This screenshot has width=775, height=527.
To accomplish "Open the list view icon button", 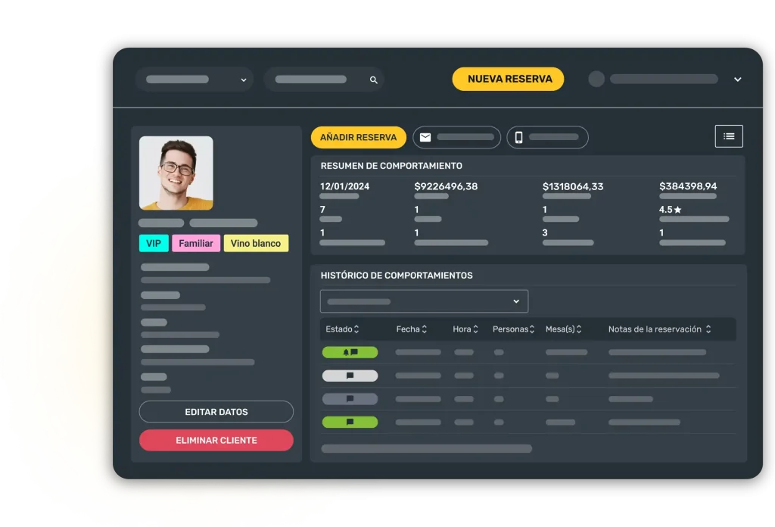I will tap(729, 136).
